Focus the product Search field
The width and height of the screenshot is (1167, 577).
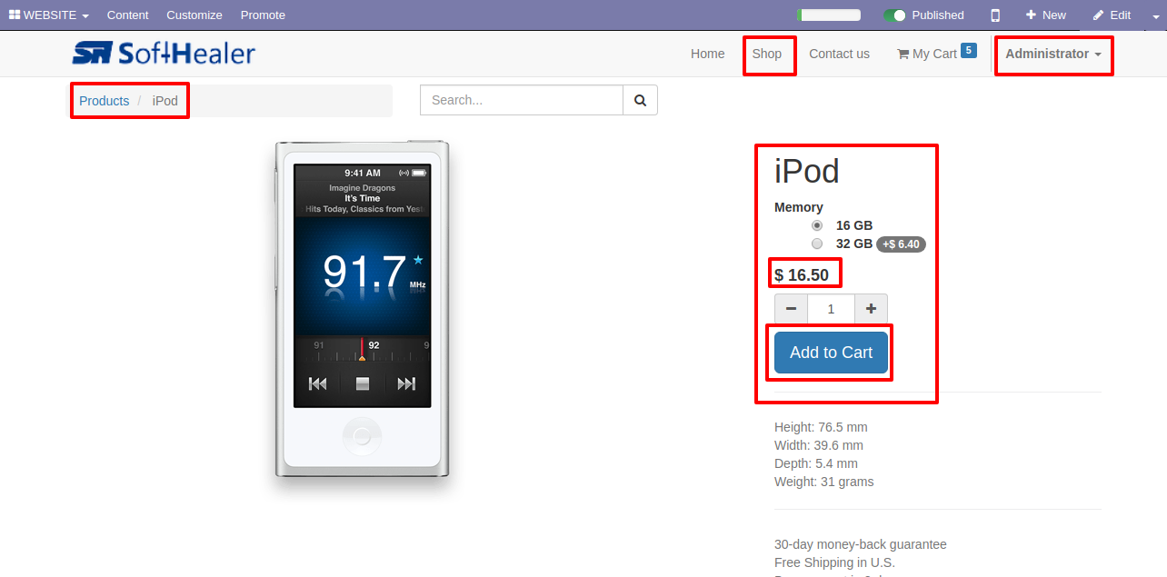(x=522, y=100)
